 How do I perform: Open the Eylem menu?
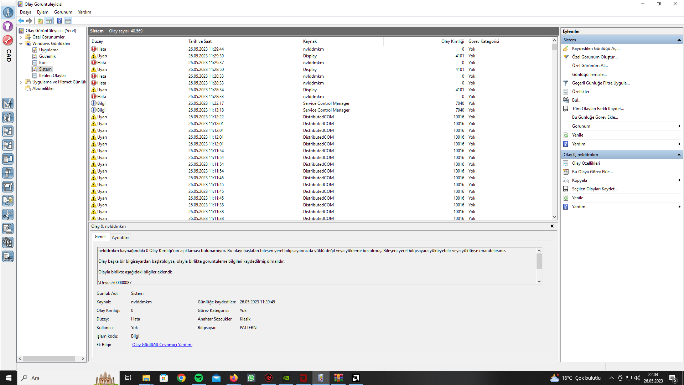[x=42, y=12]
